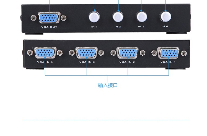
Task: Click screw right of VGA IN 1
Action: coord(184,53)
